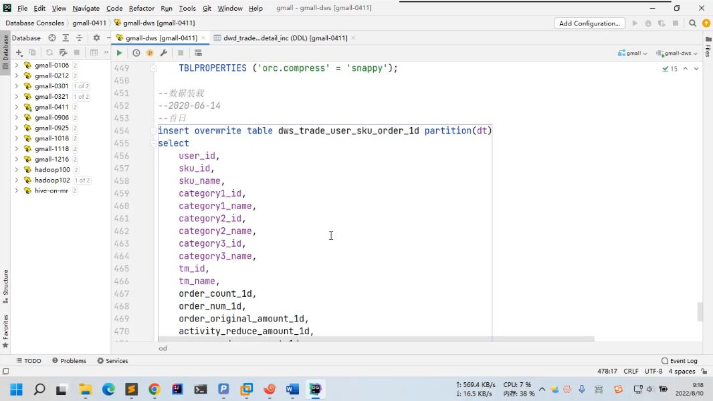Open Search Everywhere magnifier icon
Screen dimensions: 713x401
(x=693, y=23)
